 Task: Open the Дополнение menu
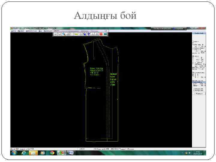pos(31,31)
